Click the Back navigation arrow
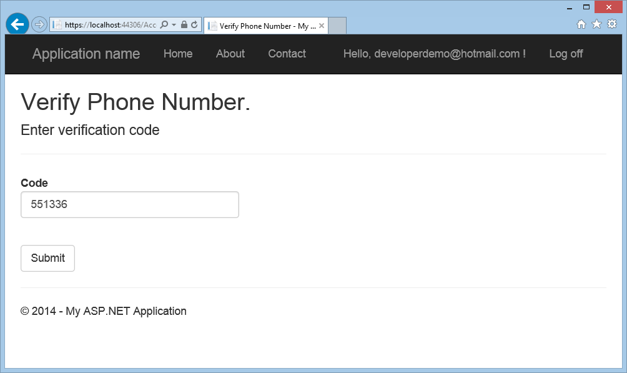This screenshot has height=373, width=627. coord(17,24)
